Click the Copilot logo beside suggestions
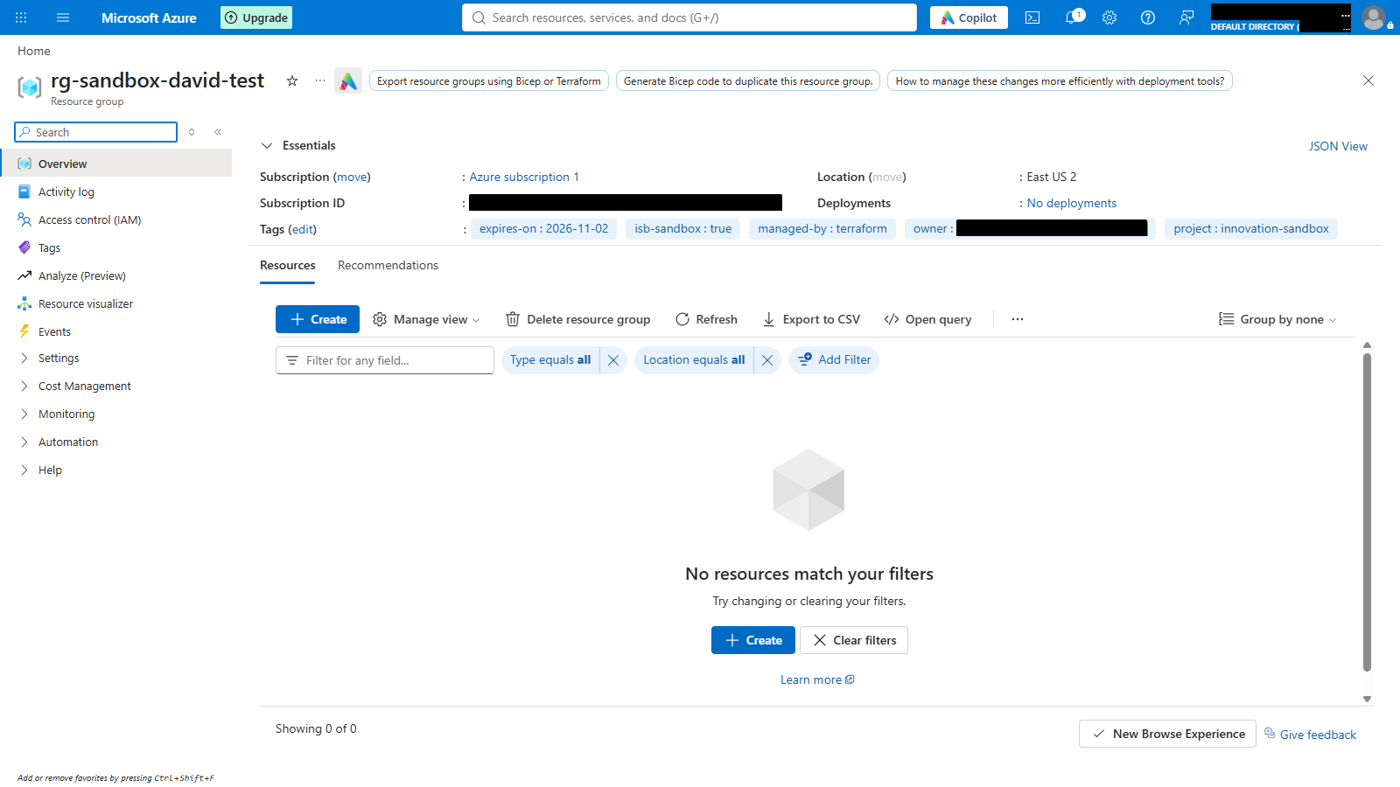Screen dimensions: 1400x787 point(348,81)
